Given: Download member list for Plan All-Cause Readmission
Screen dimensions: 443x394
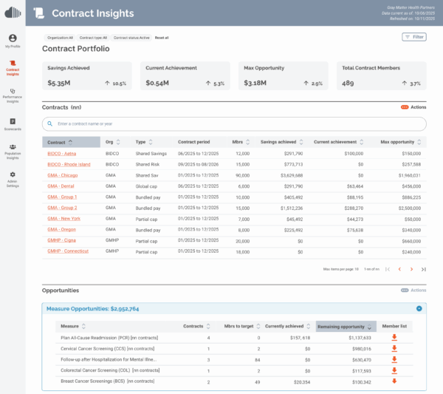Looking at the screenshot, I should click(x=394, y=339).
